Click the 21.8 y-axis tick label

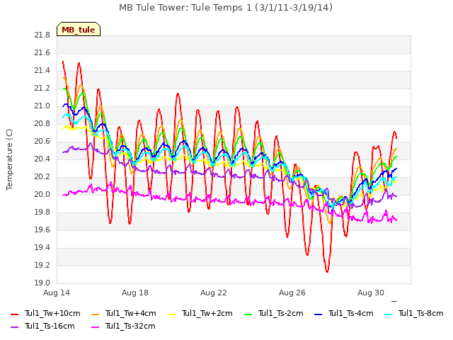pyautogui.click(x=42, y=35)
